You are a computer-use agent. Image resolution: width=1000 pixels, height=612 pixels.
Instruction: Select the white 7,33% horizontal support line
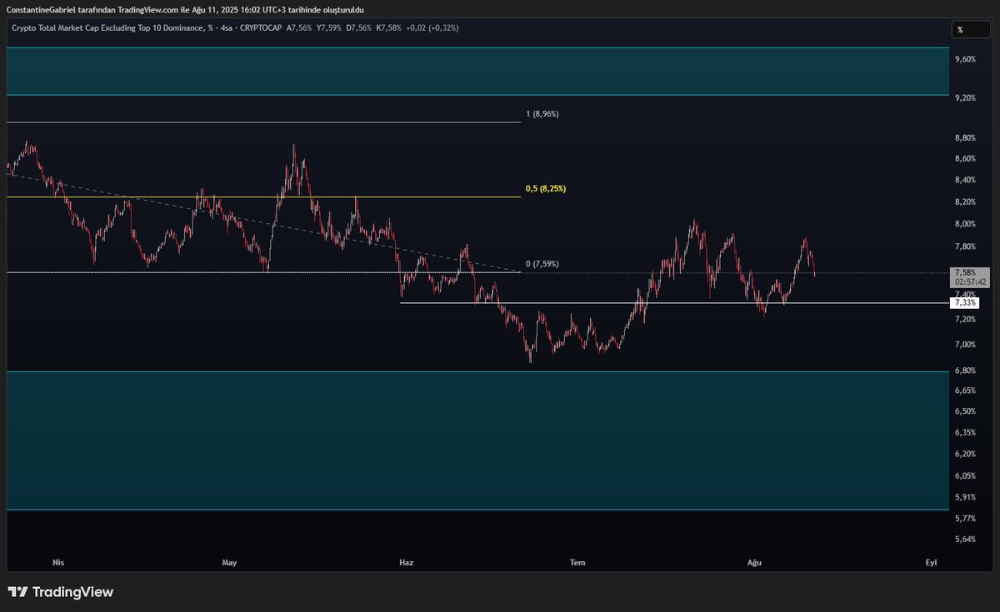pyautogui.click(x=675, y=303)
